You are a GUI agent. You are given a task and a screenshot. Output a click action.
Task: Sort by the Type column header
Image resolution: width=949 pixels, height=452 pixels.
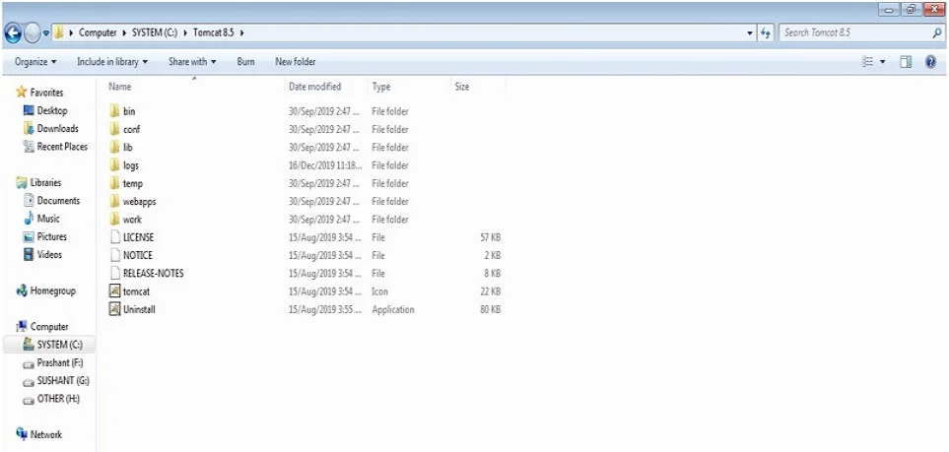click(381, 87)
